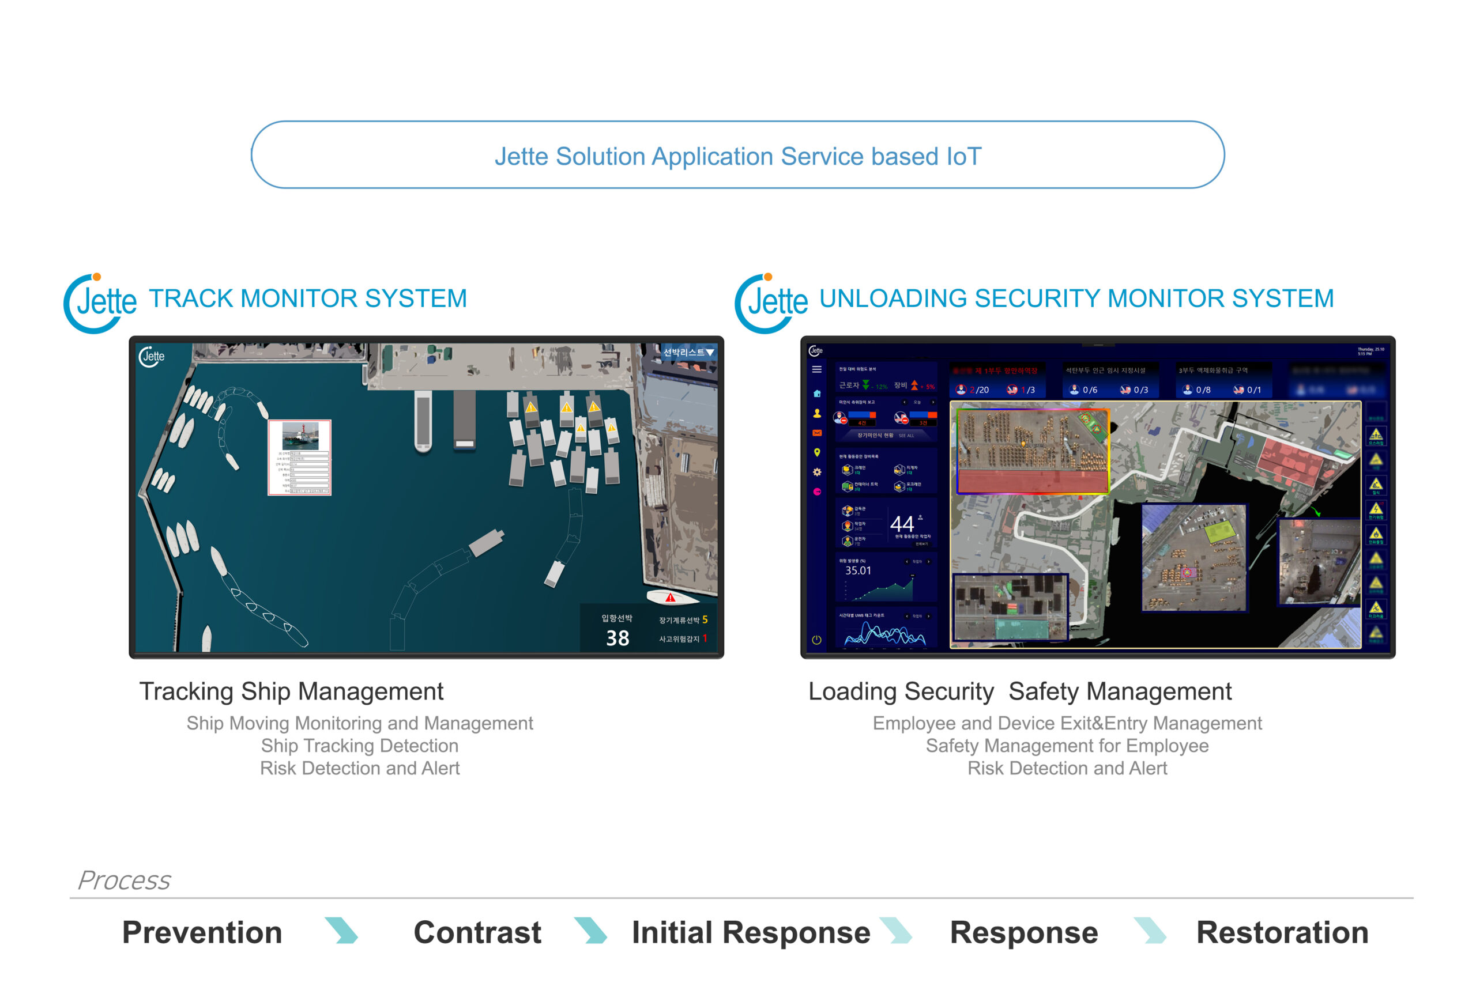Click the next arrow in 미인식 측위장치 보고 panel
This screenshot has width=1476, height=998.
(933, 403)
